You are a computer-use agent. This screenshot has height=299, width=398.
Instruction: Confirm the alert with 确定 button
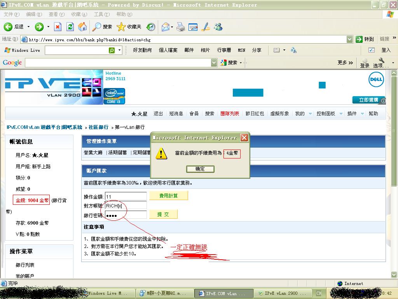click(200, 169)
